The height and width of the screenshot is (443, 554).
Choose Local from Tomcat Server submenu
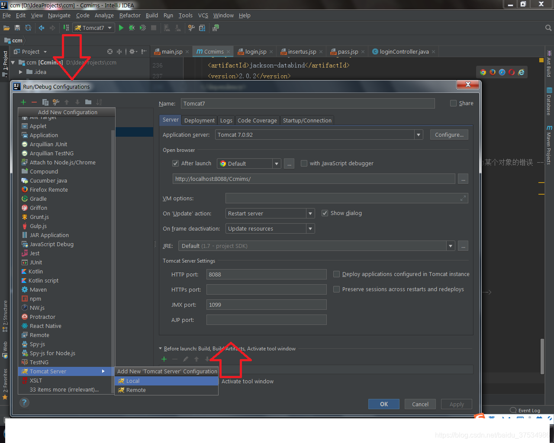pos(167,381)
